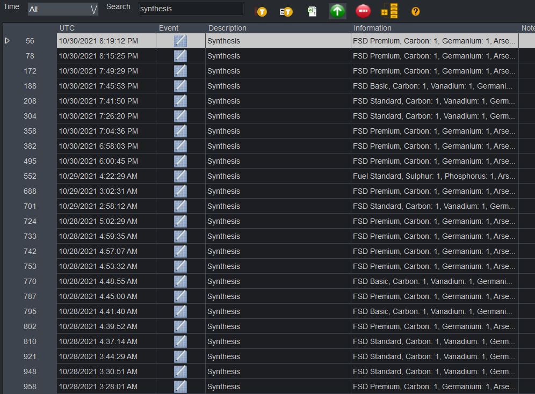Export the grid to Excel
This screenshot has height=394, width=535.
[x=312, y=12]
